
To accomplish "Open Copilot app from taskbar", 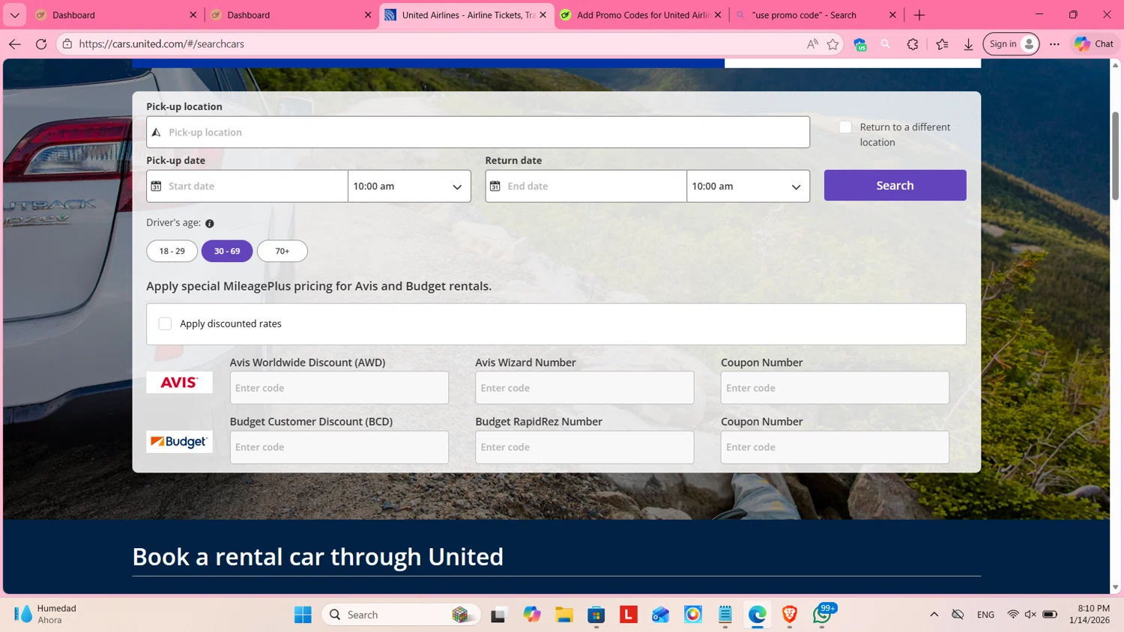I will pyautogui.click(x=532, y=615).
